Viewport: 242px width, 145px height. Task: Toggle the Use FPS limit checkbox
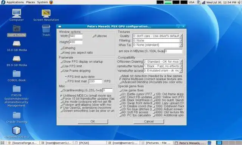(x=61, y=66)
